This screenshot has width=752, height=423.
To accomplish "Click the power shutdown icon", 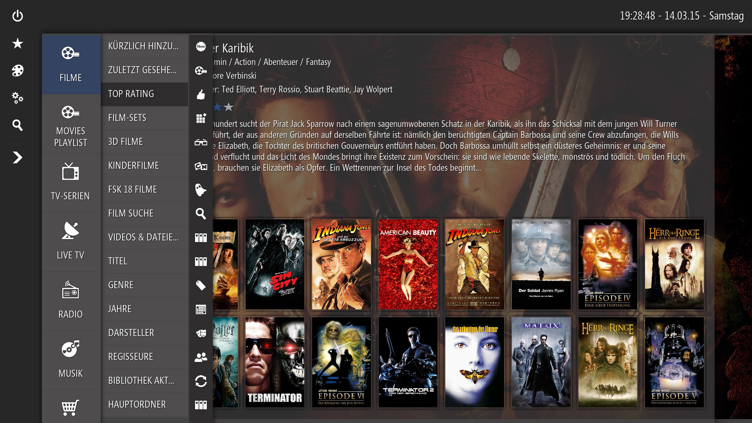I will (18, 16).
